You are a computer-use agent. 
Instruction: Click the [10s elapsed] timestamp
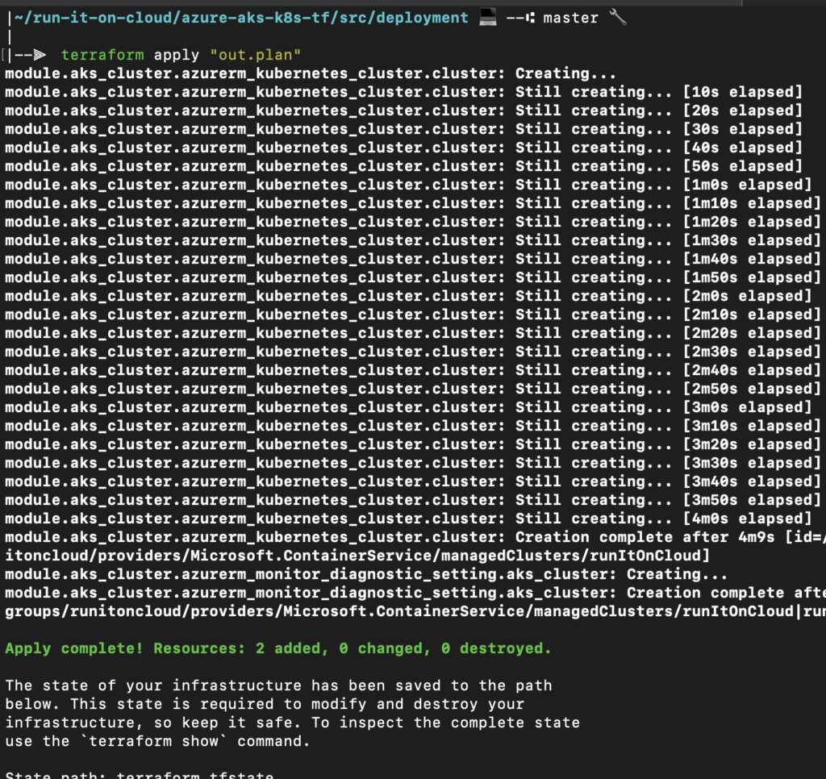(742, 92)
